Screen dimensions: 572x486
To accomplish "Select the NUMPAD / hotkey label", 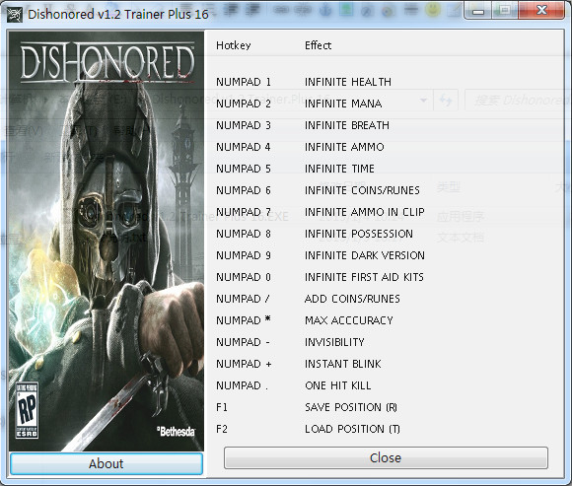I will [243, 299].
